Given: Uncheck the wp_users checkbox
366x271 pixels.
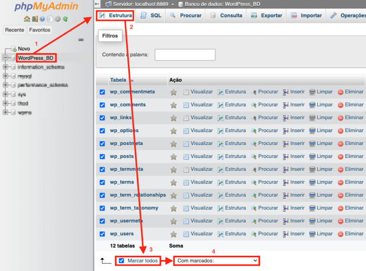Looking at the screenshot, I should tap(102, 234).
